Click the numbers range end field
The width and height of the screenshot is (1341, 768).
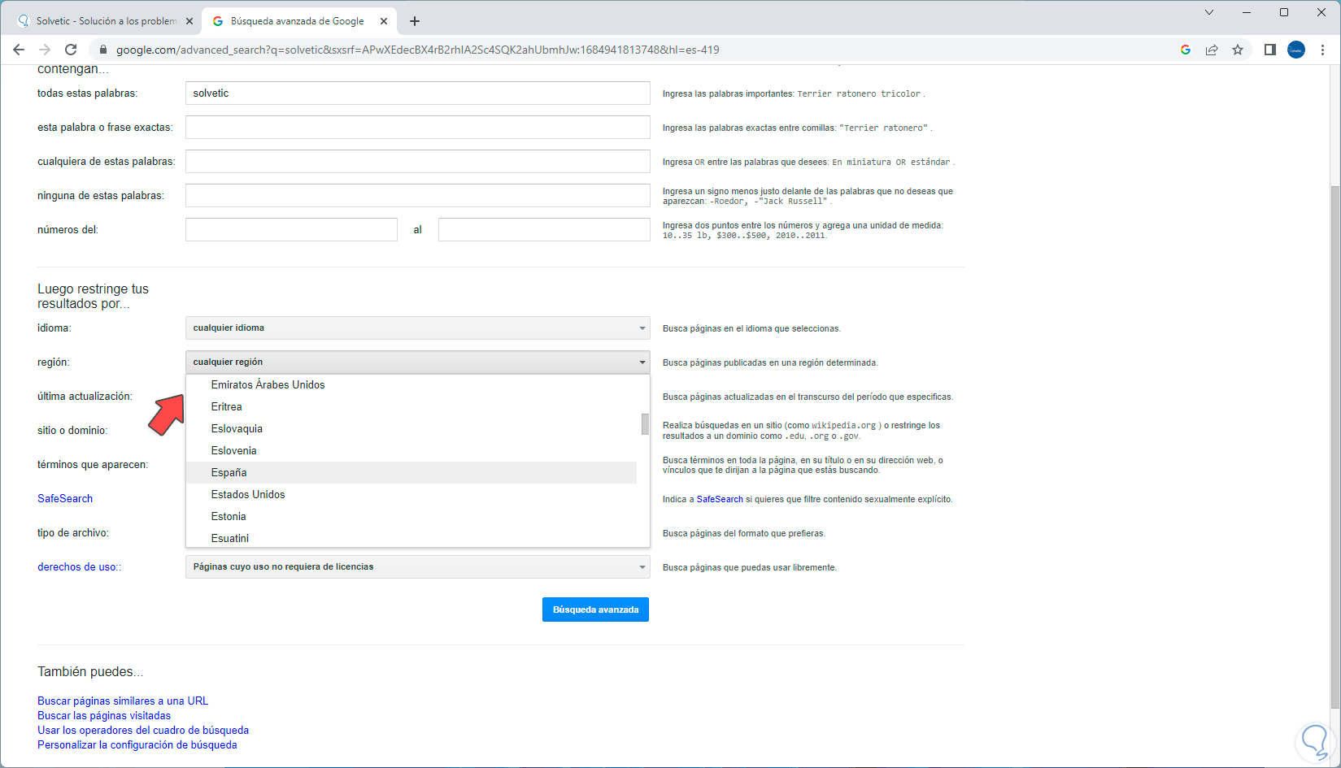[544, 230]
